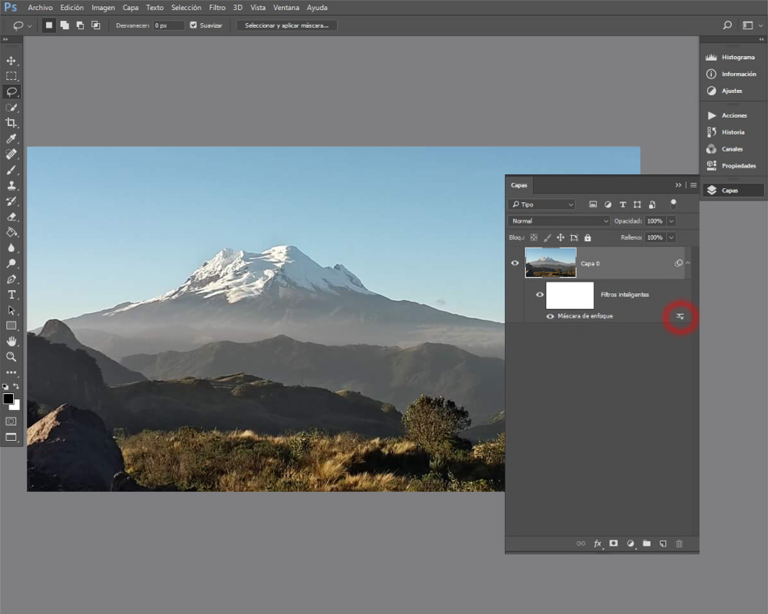Select the Eyedropper tool
This screenshot has height=614, width=768.
click(x=11, y=138)
